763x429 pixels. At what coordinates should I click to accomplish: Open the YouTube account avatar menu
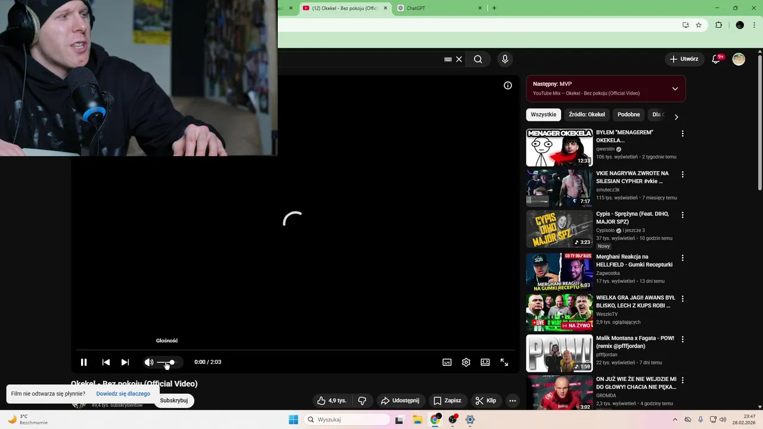coord(739,59)
